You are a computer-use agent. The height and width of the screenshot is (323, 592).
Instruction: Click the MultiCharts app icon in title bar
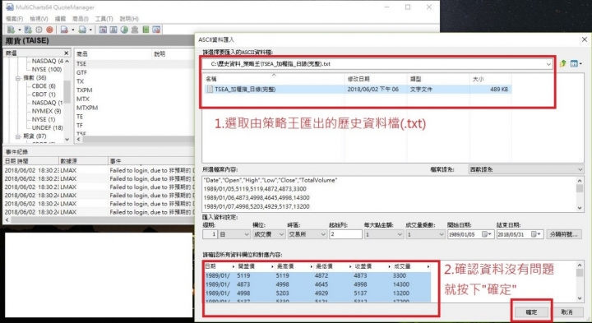[9, 7]
